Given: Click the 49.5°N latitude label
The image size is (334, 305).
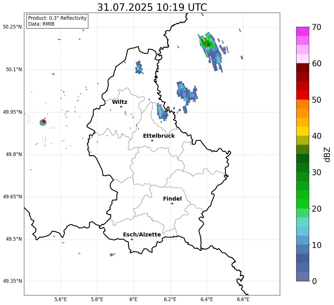Looking at the screenshot, I should [x=14, y=239].
